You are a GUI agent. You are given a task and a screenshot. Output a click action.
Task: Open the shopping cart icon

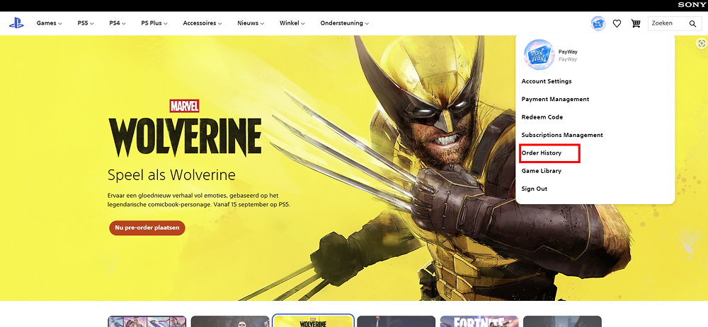[x=636, y=23]
